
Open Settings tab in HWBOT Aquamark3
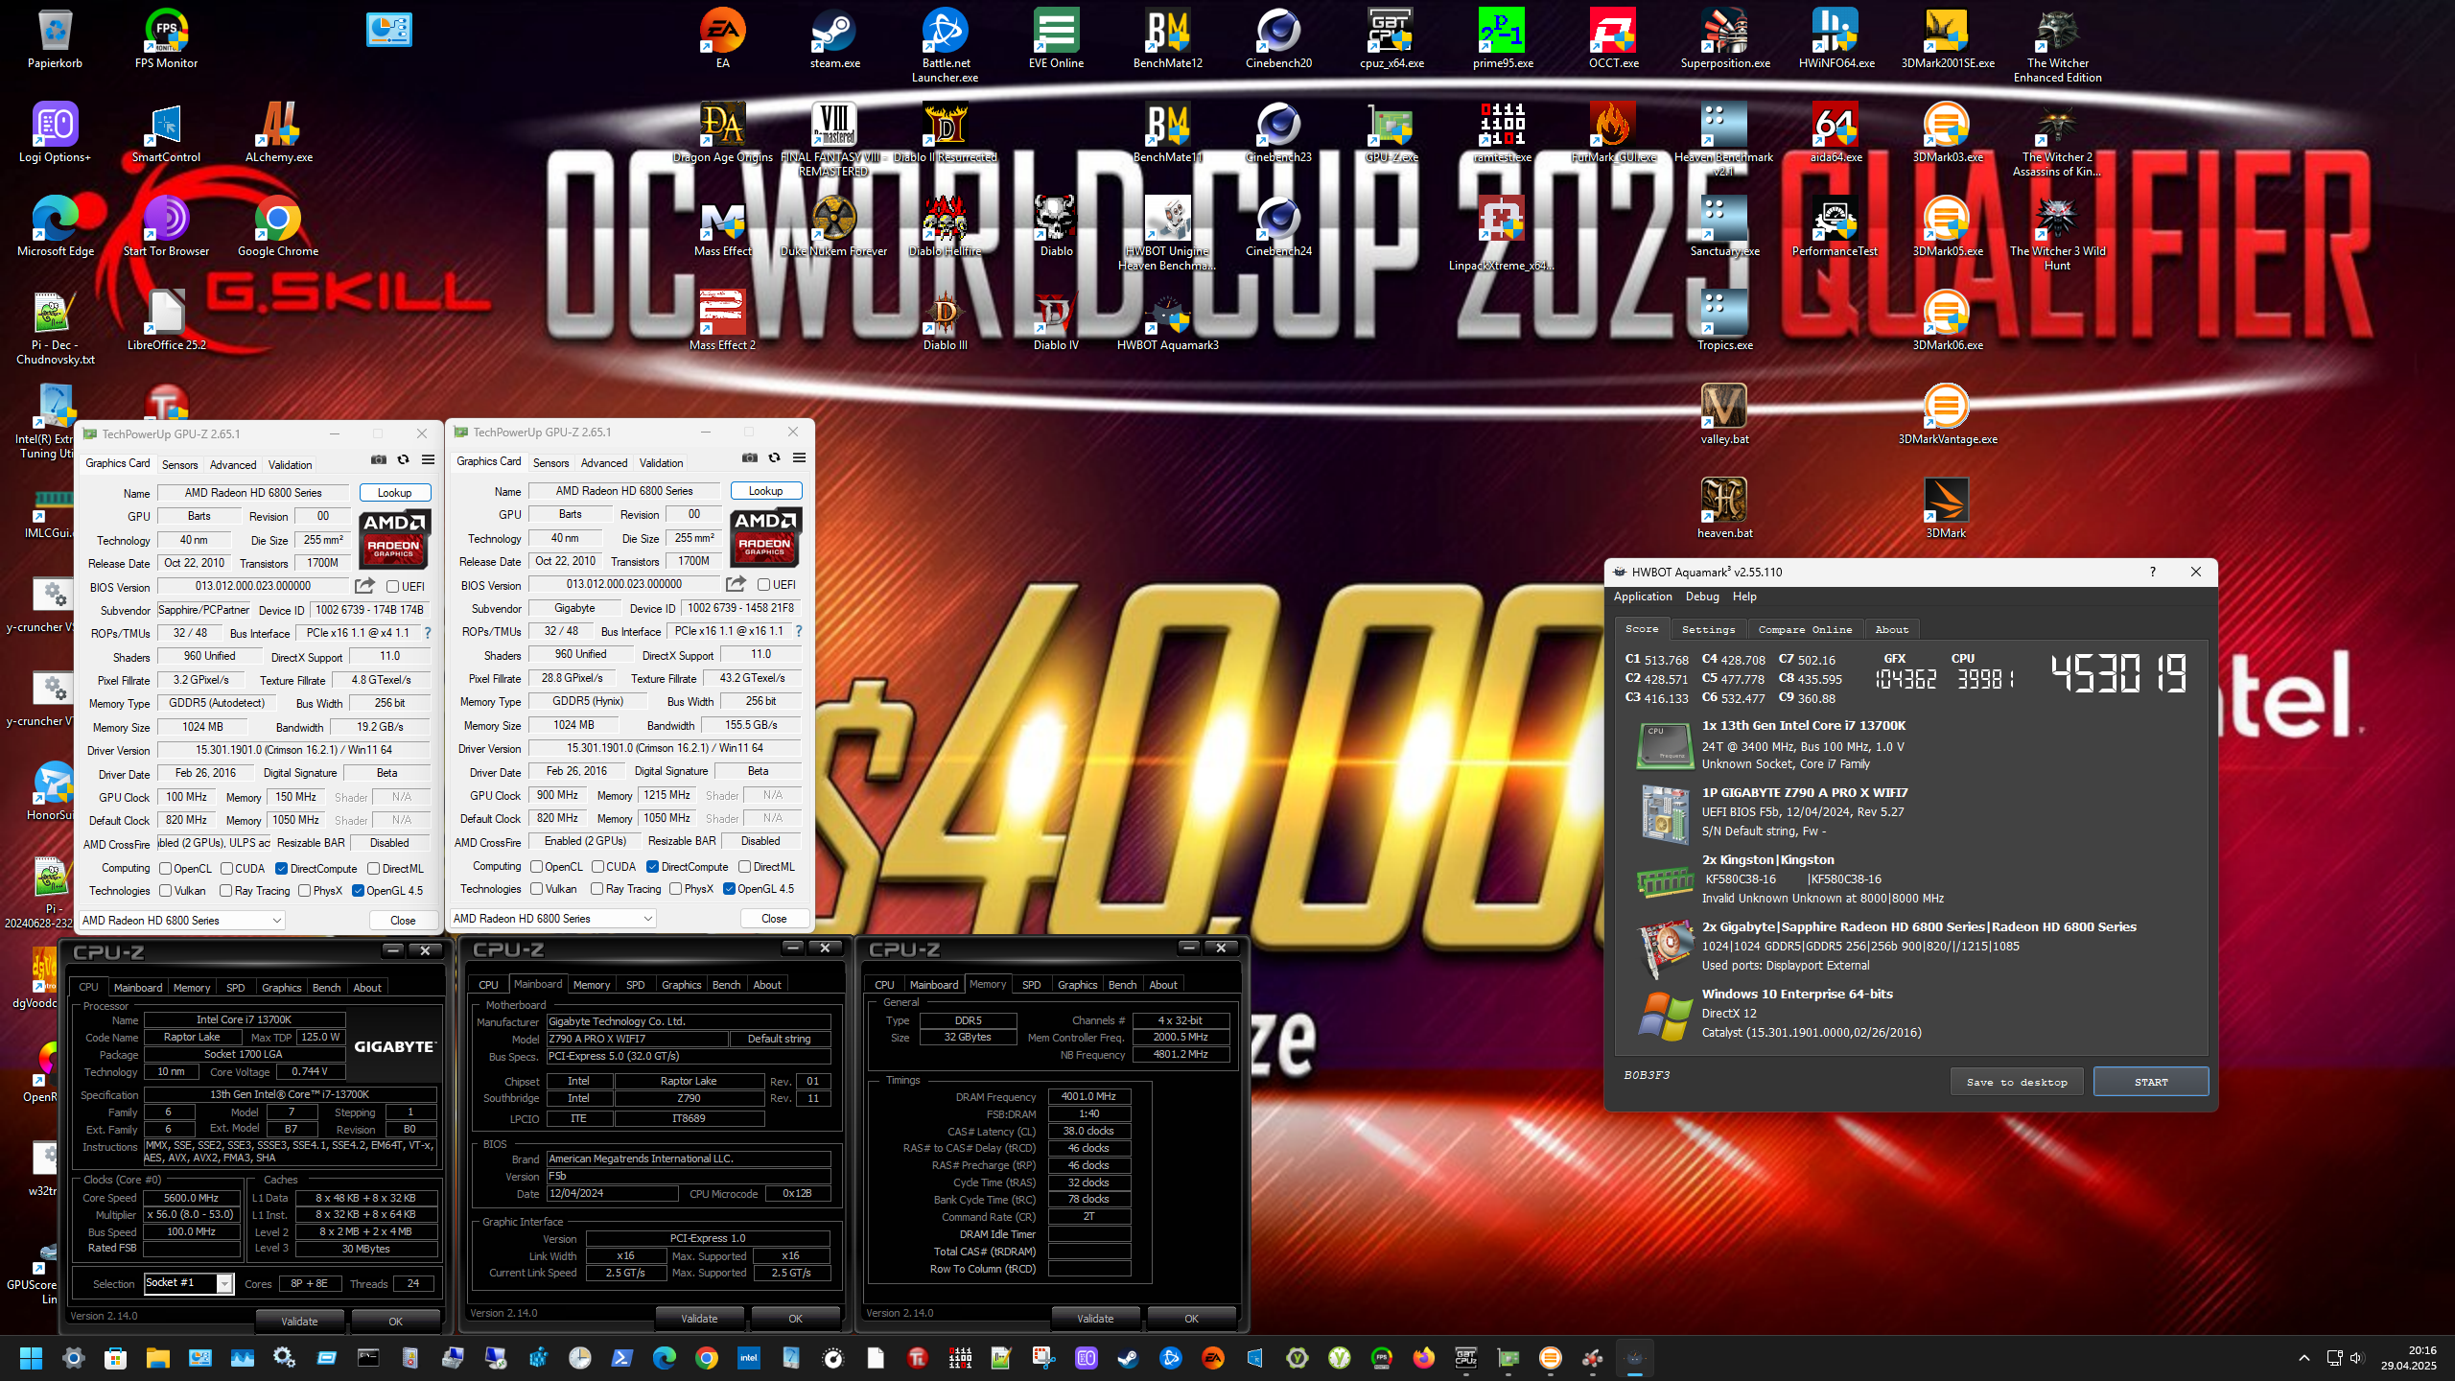(1708, 630)
